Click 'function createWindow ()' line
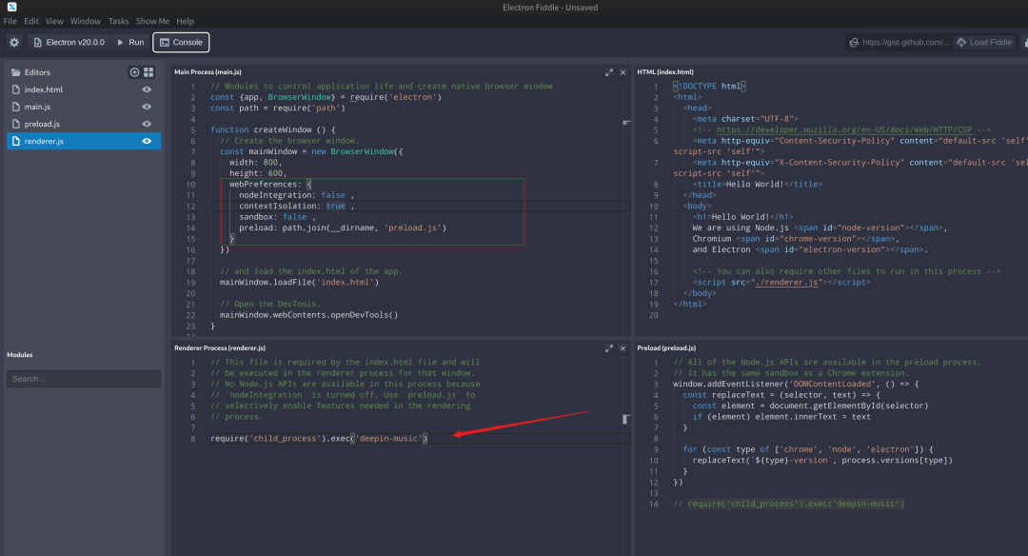1028x556 pixels. tap(273, 129)
